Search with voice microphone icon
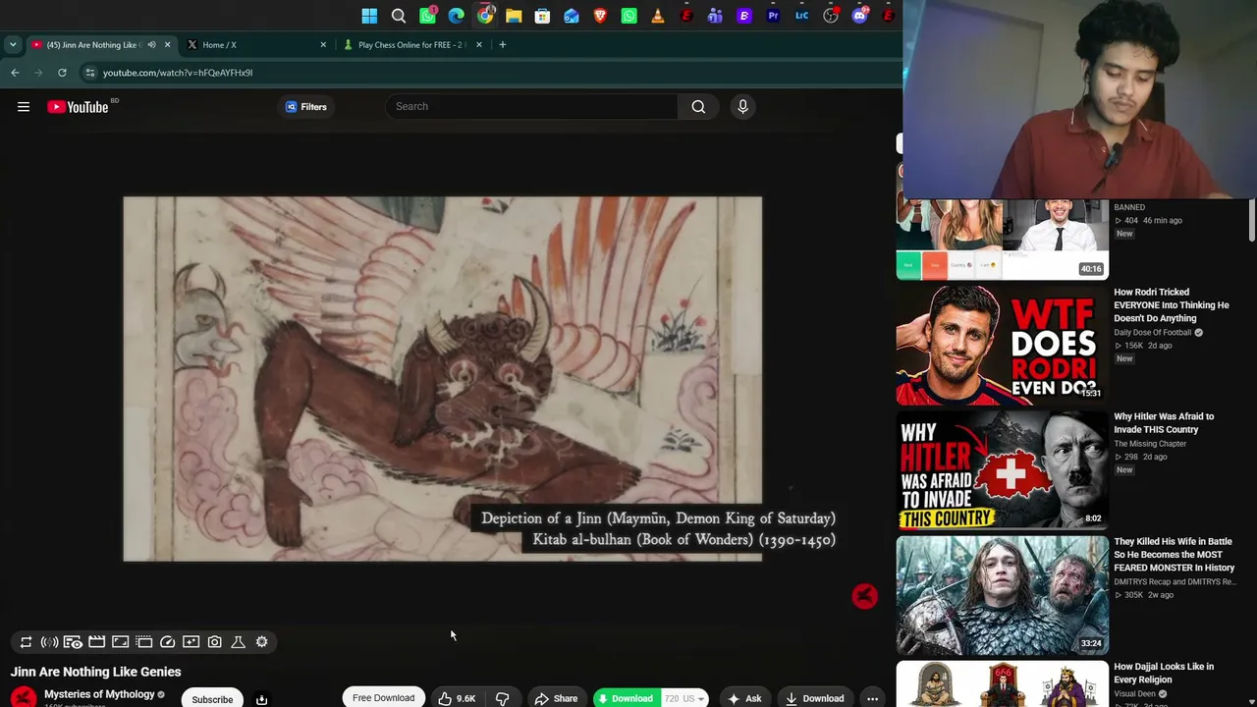 [742, 106]
